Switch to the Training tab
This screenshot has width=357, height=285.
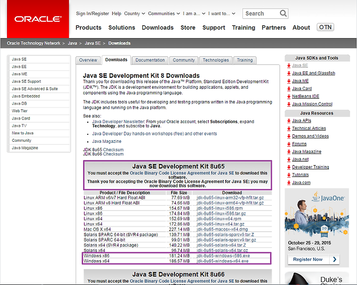pos(245,60)
